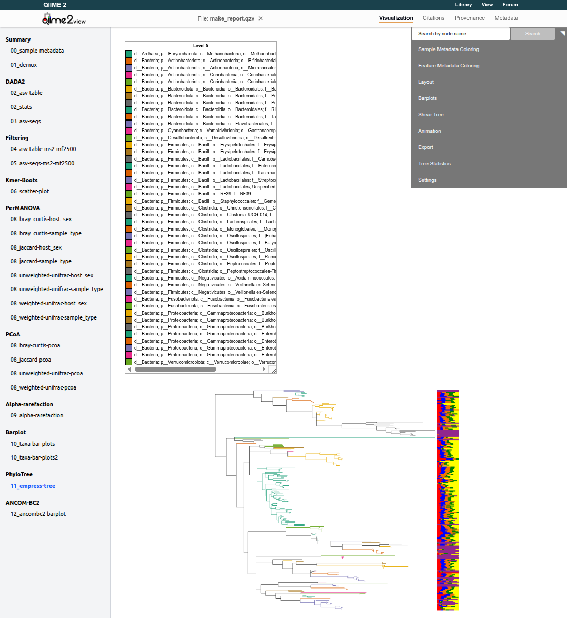The height and width of the screenshot is (618, 567).
Task: Open 12_ancombc2-barplot report
Action: (x=38, y=514)
